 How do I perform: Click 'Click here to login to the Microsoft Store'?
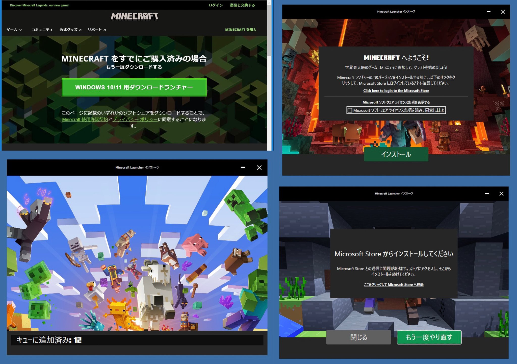pos(396,90)
